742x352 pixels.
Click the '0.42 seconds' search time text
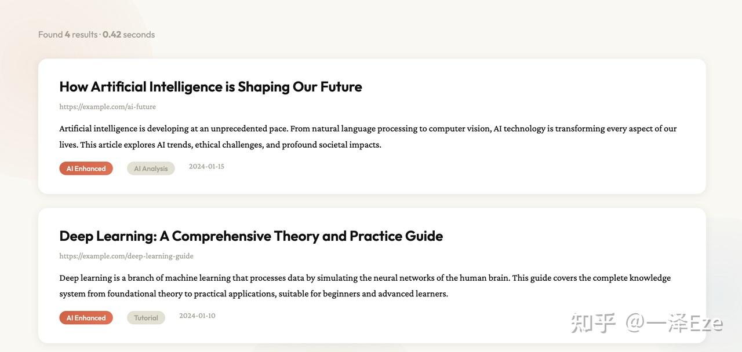click(129, 35)
